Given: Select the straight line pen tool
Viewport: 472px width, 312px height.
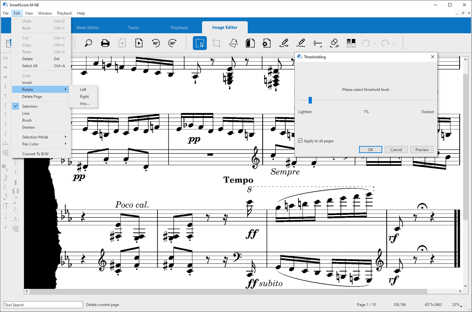Looking at the screenshot, I should [301, 43].
